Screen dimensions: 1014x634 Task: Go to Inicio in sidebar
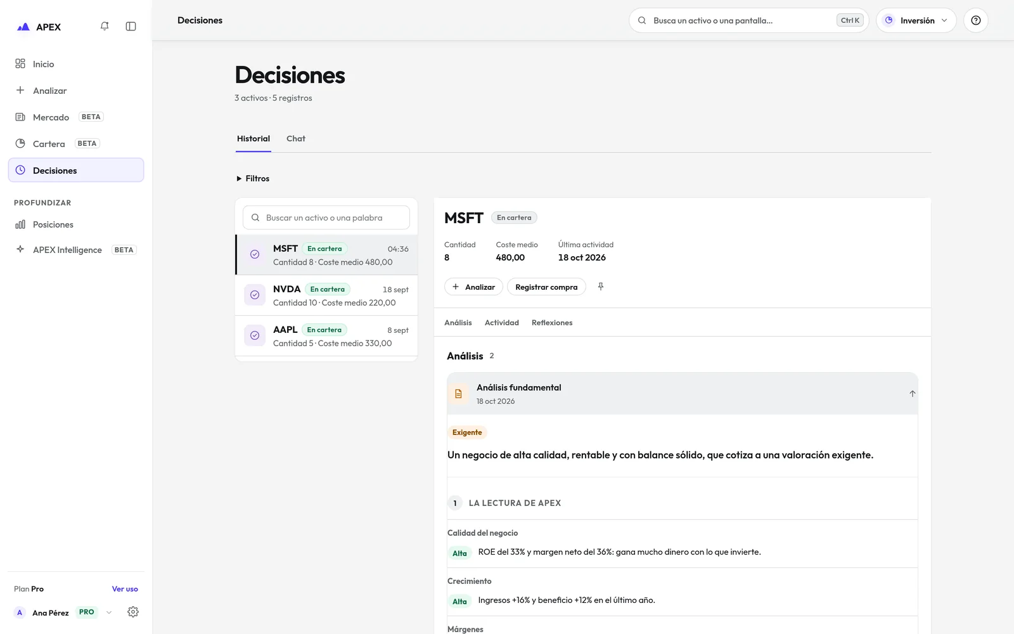pos(76,64)
